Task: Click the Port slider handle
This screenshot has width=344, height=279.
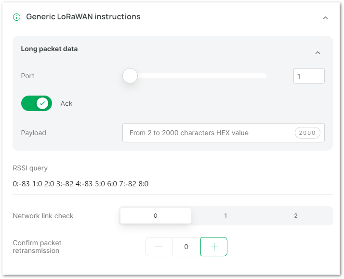Action: point(130,76)
